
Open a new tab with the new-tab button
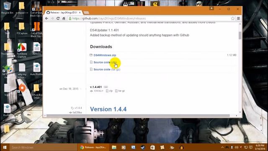point(86,13)
